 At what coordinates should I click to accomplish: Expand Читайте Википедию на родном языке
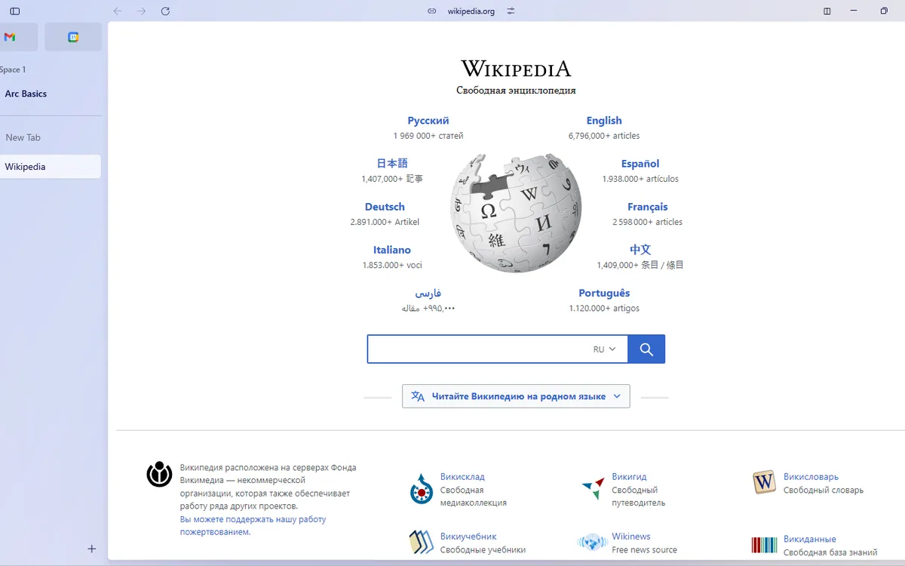tap(516, 396)
